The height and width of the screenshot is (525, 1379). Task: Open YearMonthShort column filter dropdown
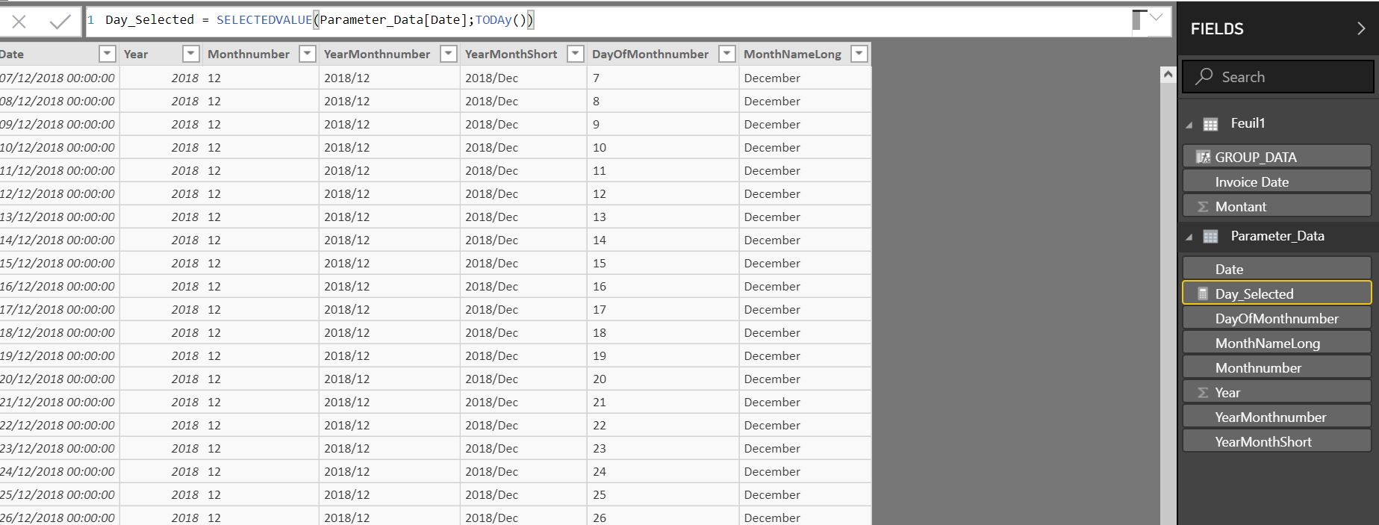[x=575, y=54]
